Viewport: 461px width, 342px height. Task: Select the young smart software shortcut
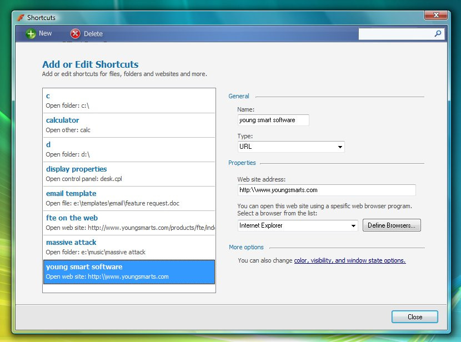pyautogui.click(x=129, y=272)
